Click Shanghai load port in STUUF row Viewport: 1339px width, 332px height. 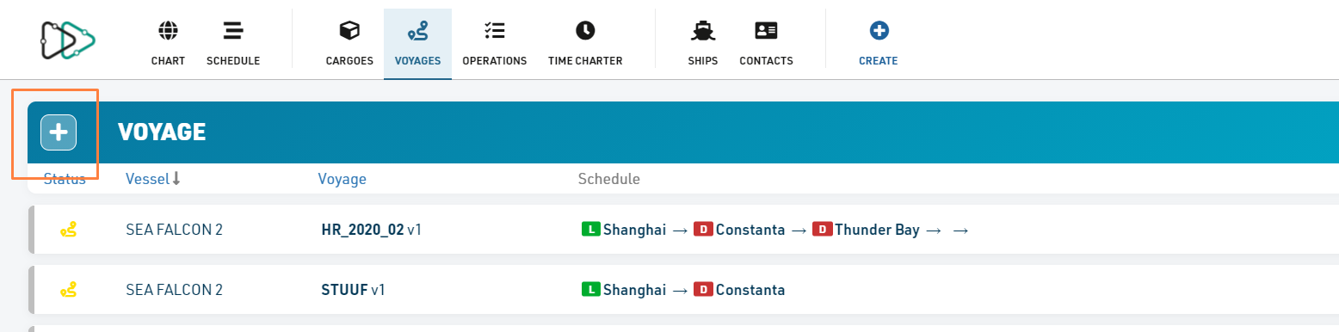point(625,290)
